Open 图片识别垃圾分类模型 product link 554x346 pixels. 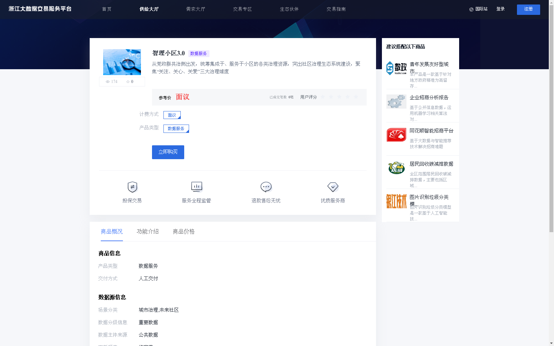(429, 200)
